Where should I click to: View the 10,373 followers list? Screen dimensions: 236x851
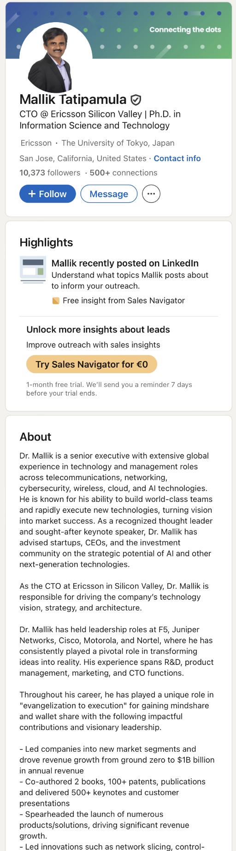[x=50, y=173]
